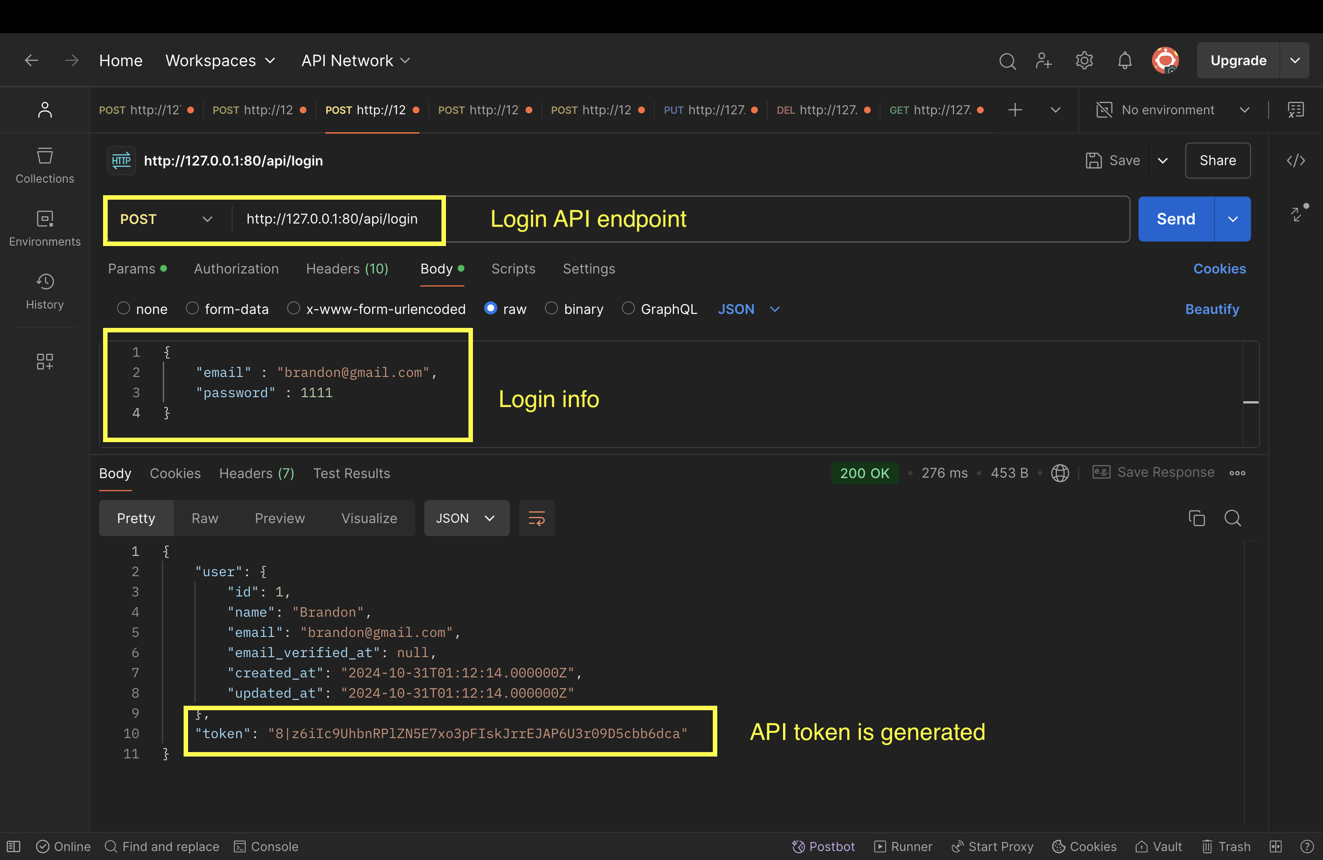Switch body type to form-data
Image resolution: width=1323 pixels, height=860 pixels.
coord(192,309)
